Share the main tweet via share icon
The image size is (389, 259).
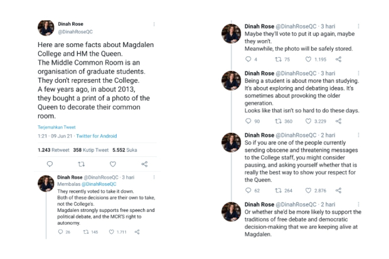144,164
